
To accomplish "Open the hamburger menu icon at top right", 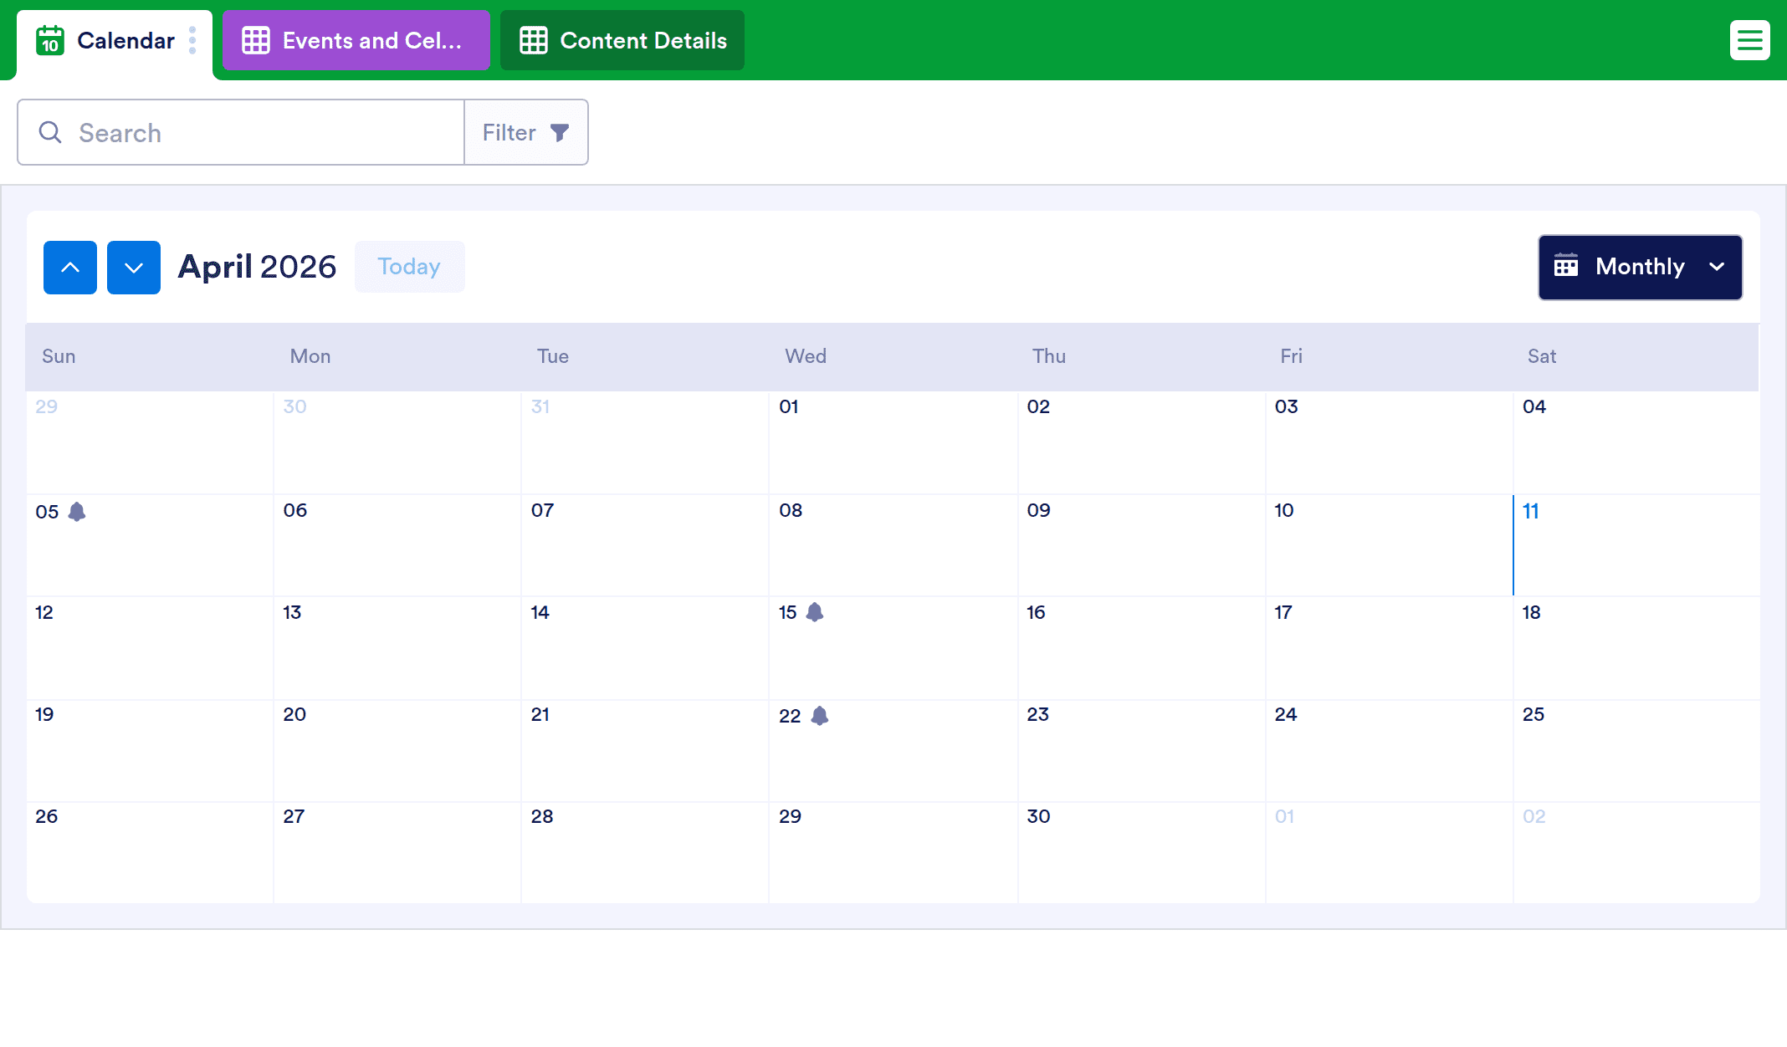I will tap(1749, 40).
